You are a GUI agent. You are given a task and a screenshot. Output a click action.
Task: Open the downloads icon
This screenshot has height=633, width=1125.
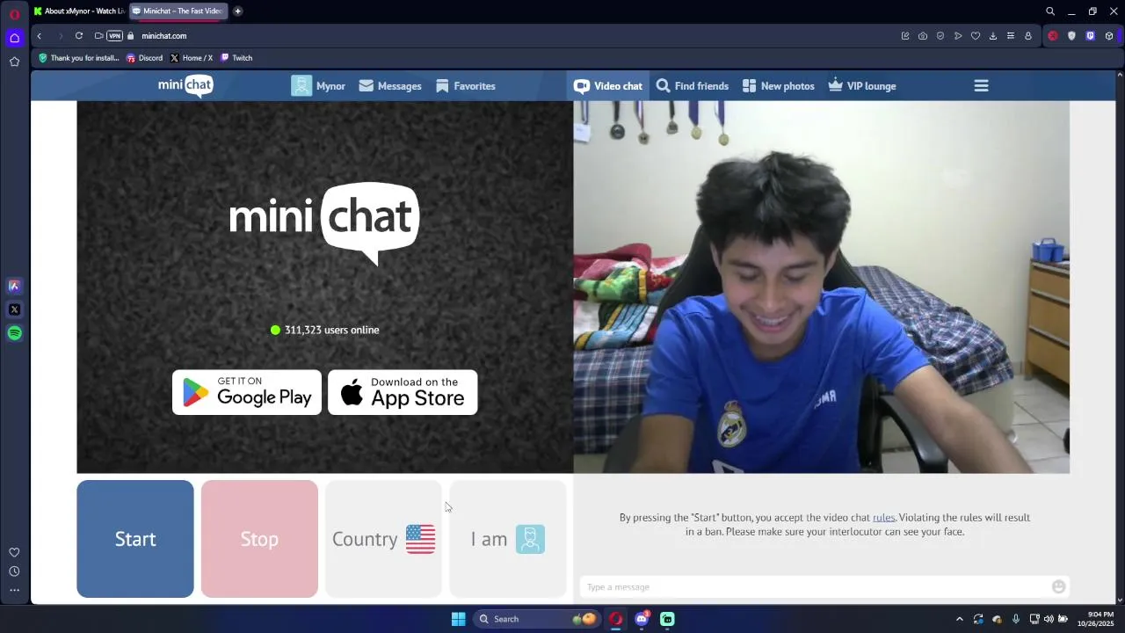[993, 36]
